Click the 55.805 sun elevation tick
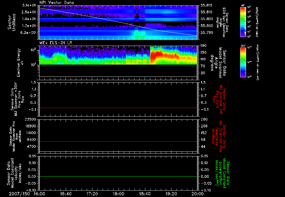285x197 pixels. [x=206, y=19]
